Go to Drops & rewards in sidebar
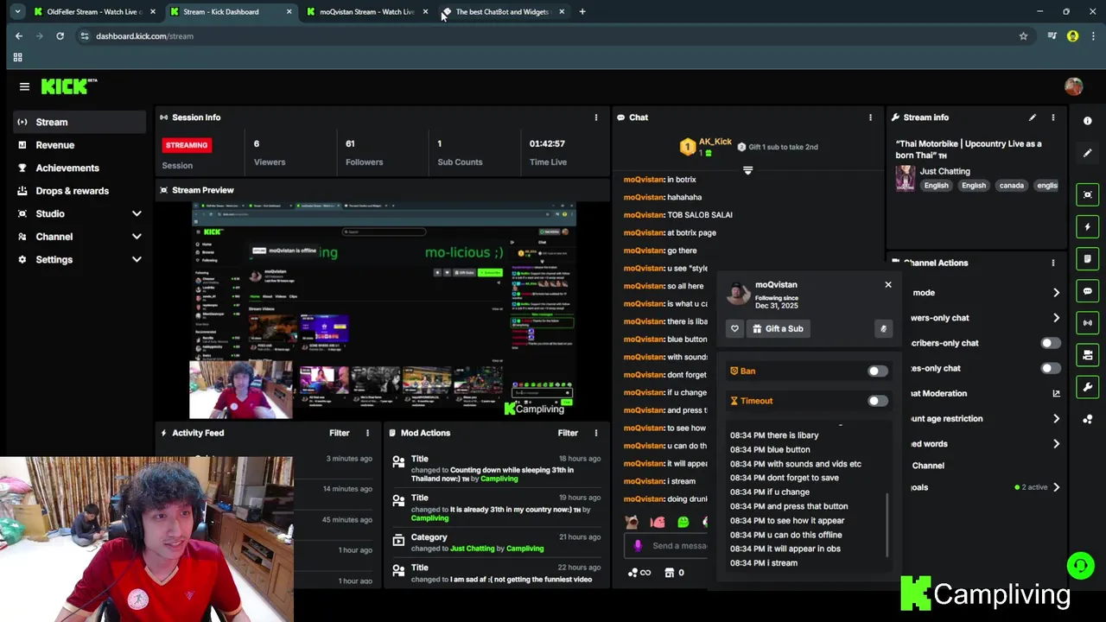This screenshot has height=622, width=1106. (79, 191)
